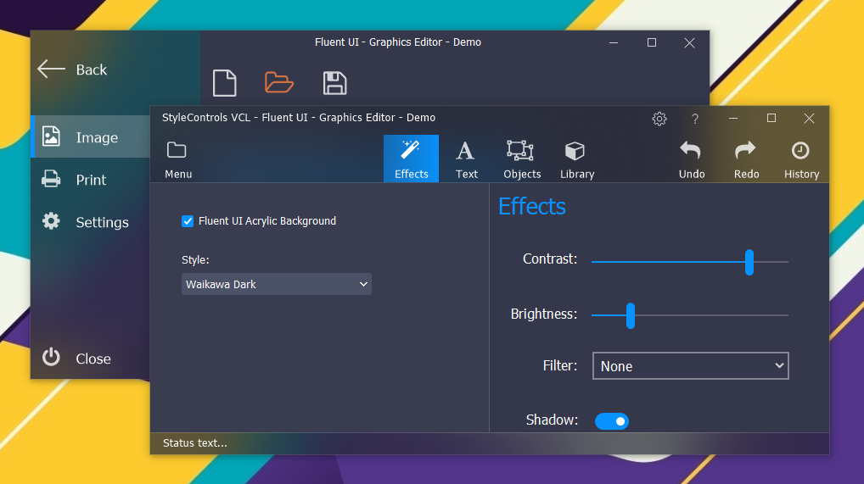Click the gear icon in front title bar

[659, 119]
